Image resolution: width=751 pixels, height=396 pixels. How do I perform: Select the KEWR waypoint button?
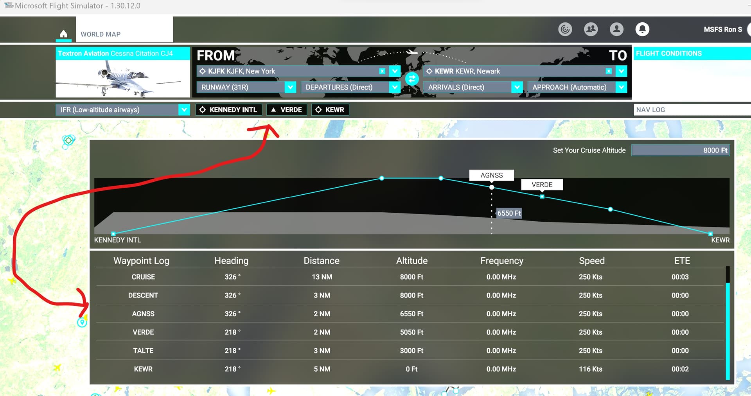330,110
